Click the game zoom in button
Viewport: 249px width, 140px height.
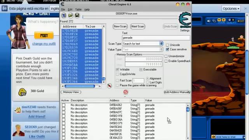point(224,20)
